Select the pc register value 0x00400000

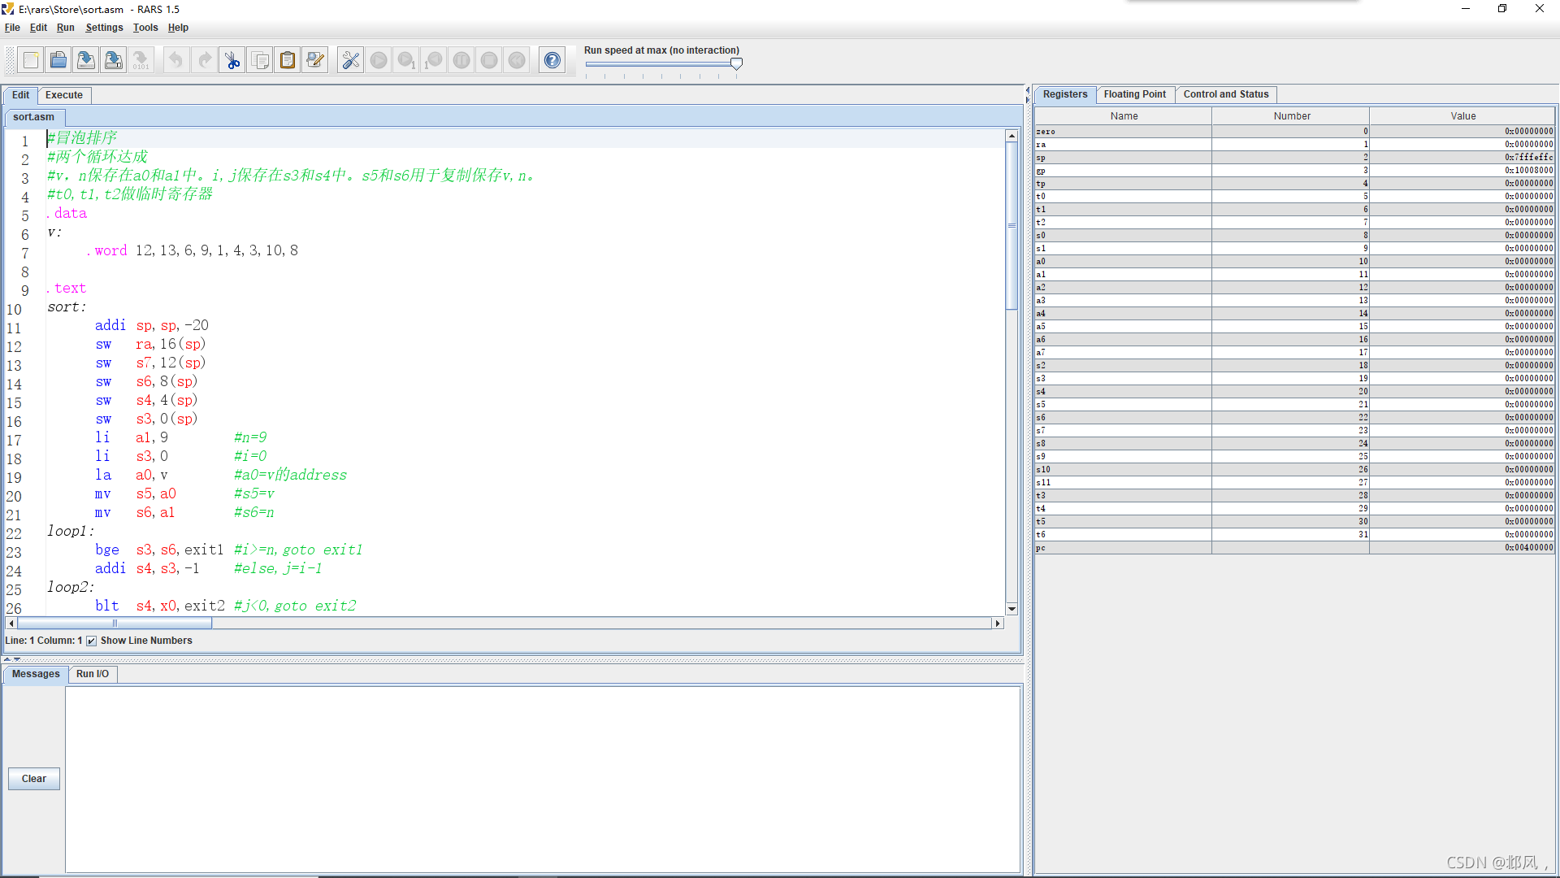pyautogui.click(x=1462, y=548)
